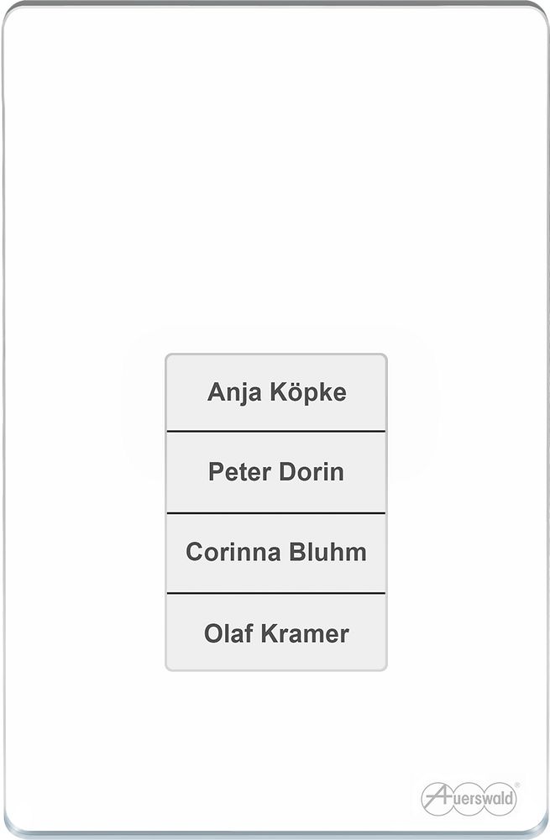This screenshot has height=840, width=550.
Task: Click the Auerswald logo
Action: pyautogui.click(x=469, y=799)
